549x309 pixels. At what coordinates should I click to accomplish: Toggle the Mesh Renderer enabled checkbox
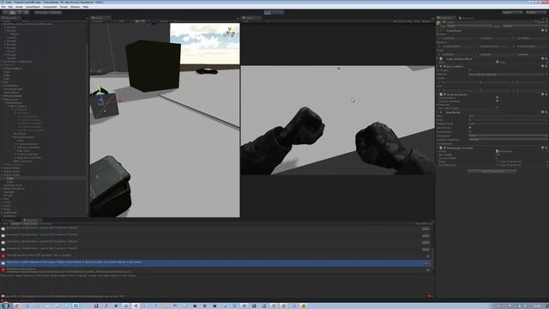tap(444, 94)
